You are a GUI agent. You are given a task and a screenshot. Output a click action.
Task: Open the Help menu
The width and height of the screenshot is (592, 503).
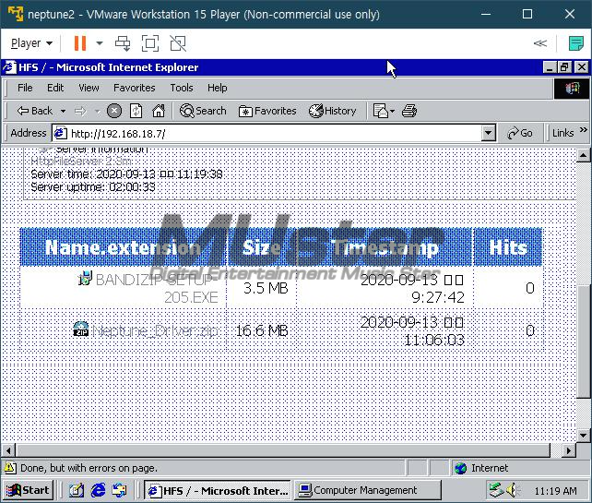(217, 88)
